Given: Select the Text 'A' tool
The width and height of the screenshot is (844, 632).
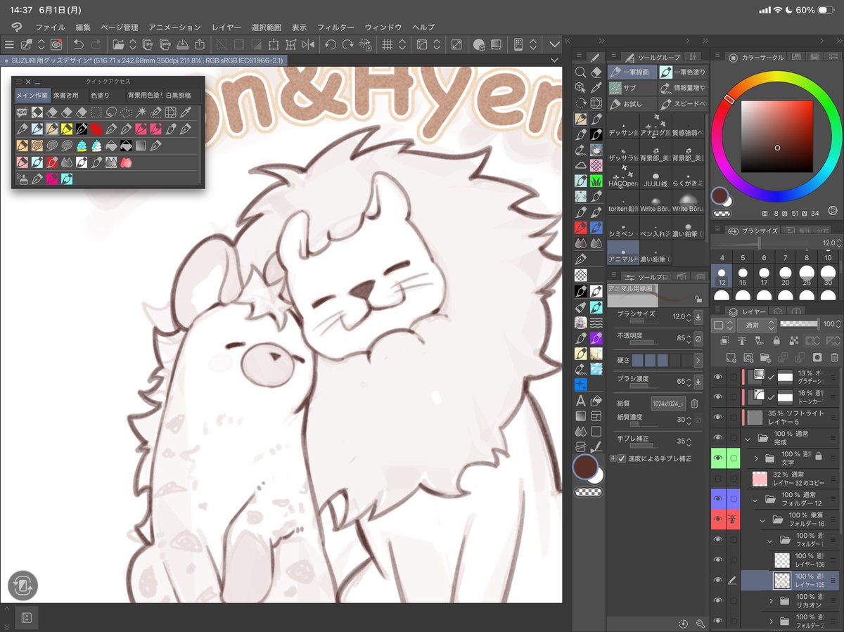Looking at the screenshot, I should pos(580,401).
